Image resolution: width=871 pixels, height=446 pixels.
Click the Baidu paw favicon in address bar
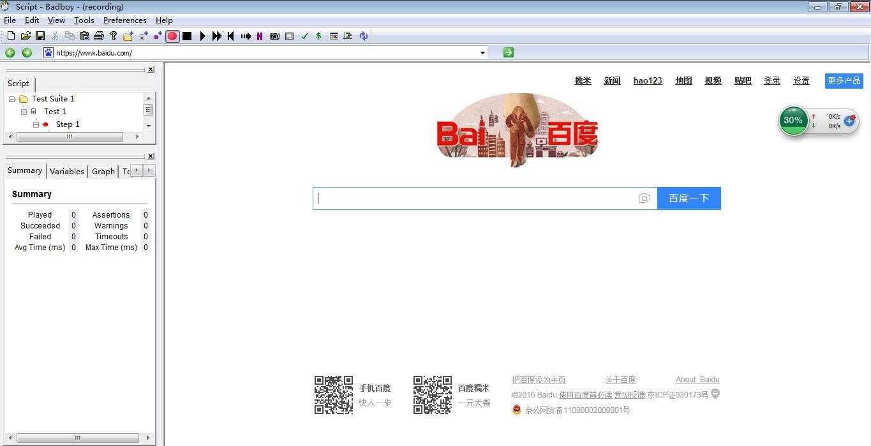point(48,52)
